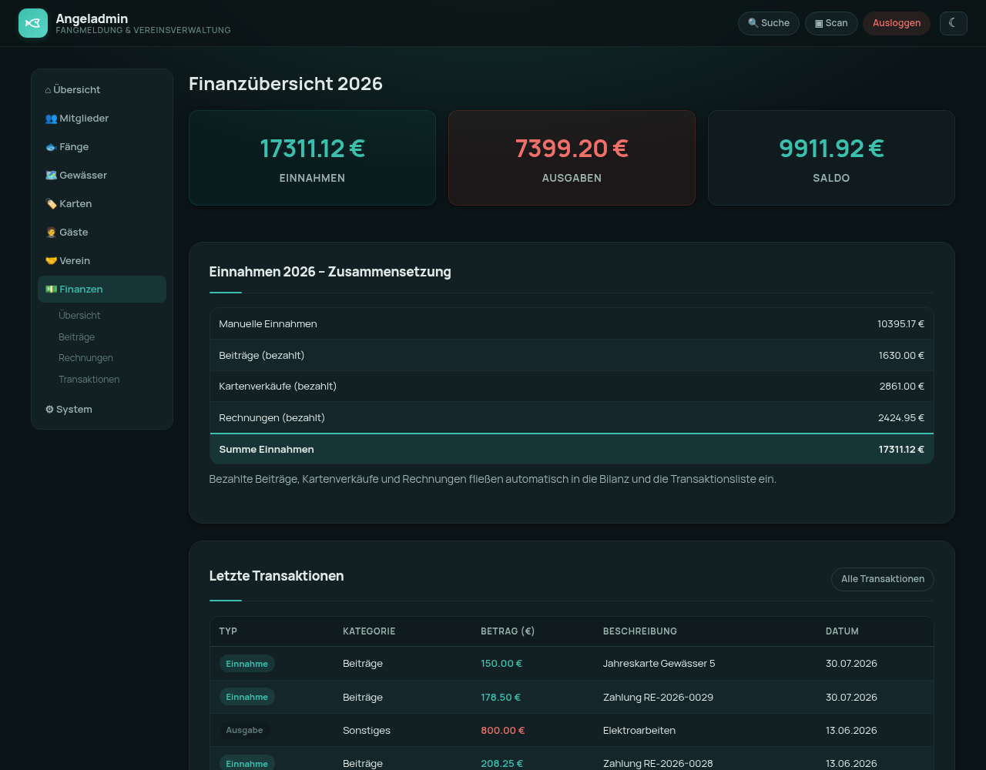Viewport: 986px width, 770px height.
Task: Open the System menu entry
Action: [102, 410]
